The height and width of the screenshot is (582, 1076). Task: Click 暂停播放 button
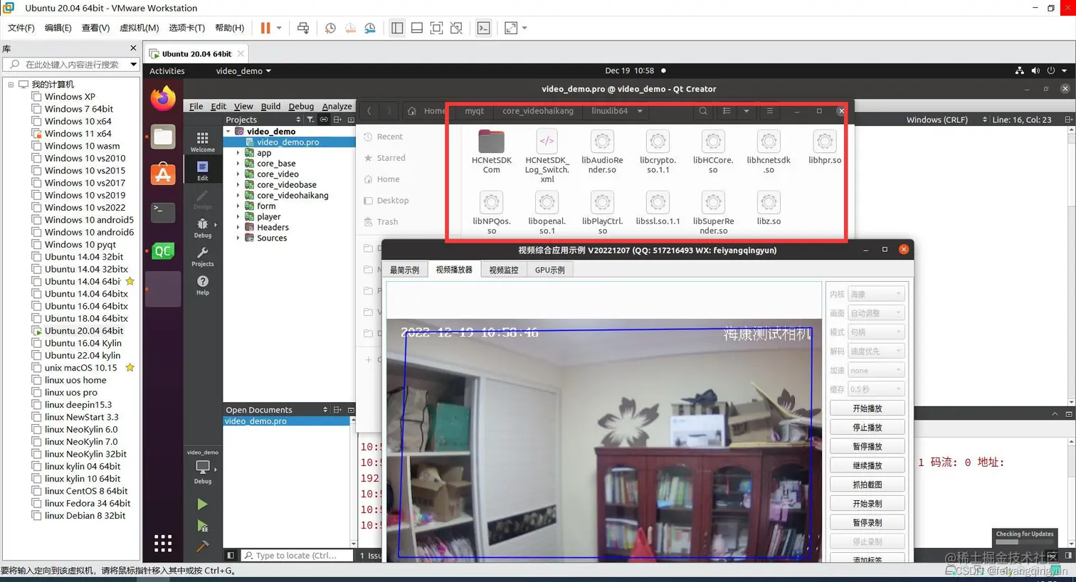[x=867, y=447]
